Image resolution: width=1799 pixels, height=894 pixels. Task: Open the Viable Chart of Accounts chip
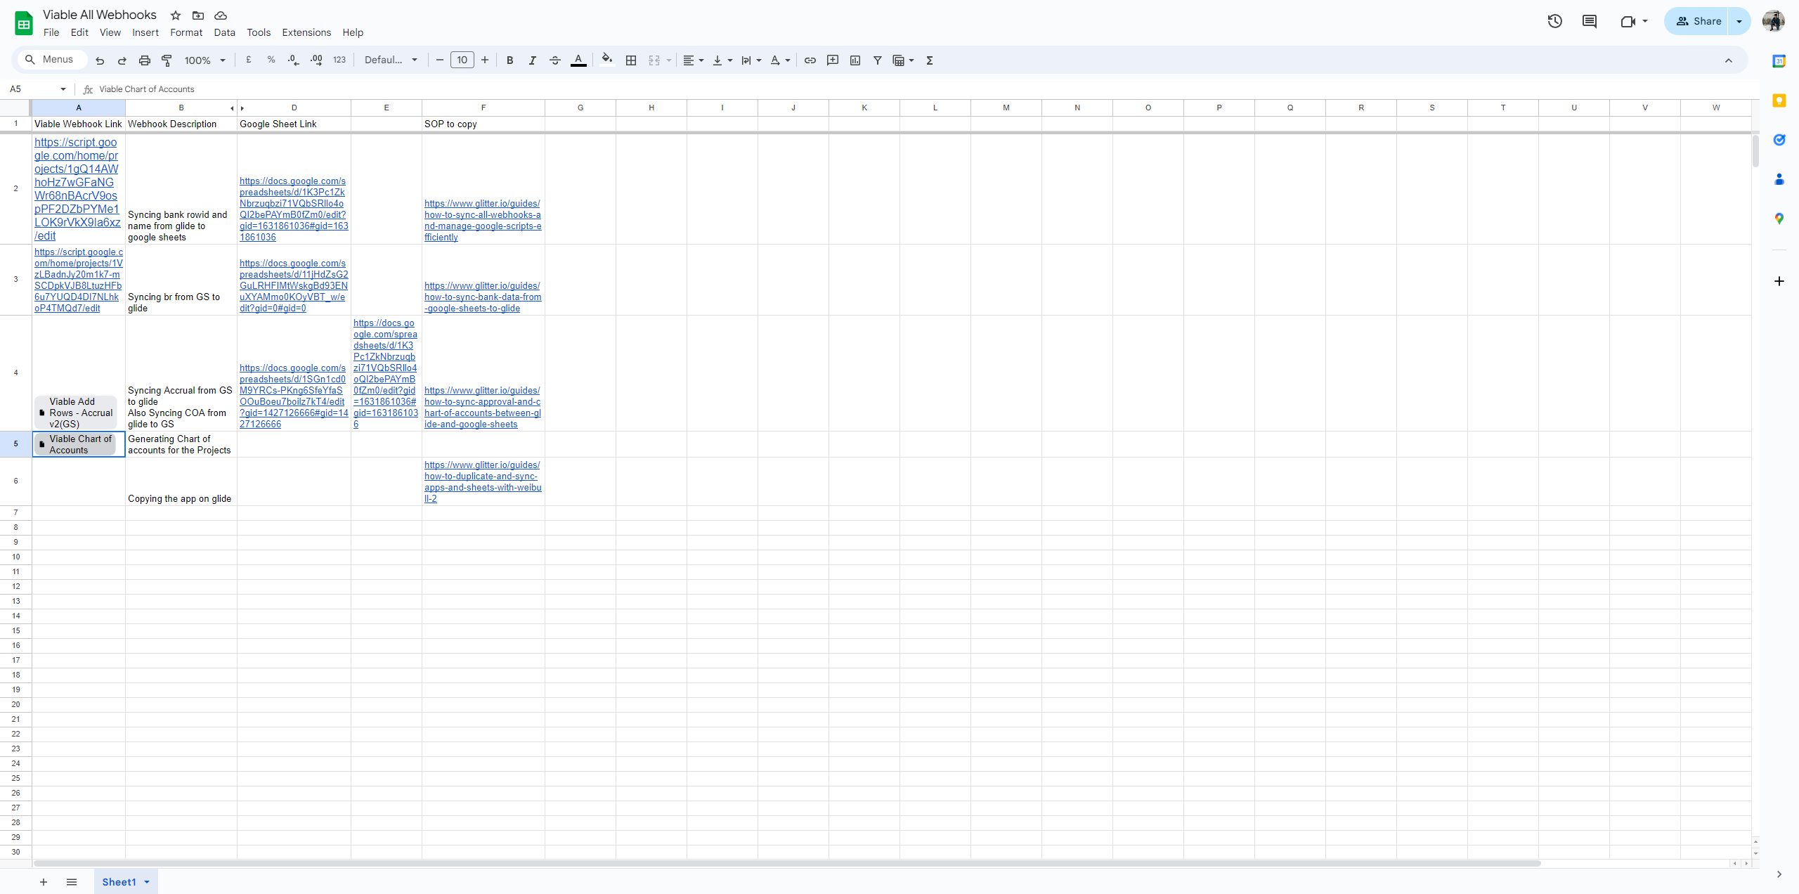76,444
